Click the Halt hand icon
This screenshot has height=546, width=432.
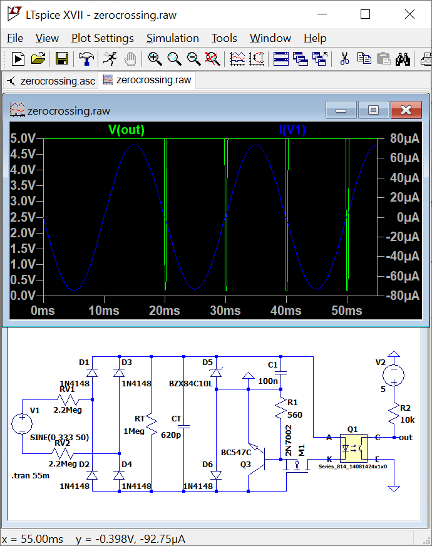click(x=130, y=59)
